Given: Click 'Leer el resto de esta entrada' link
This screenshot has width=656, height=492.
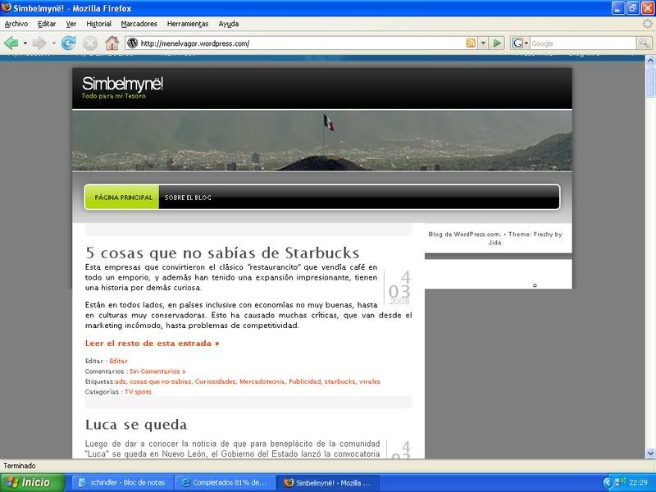Looking at the screenshot, I should tap(152, 344).
